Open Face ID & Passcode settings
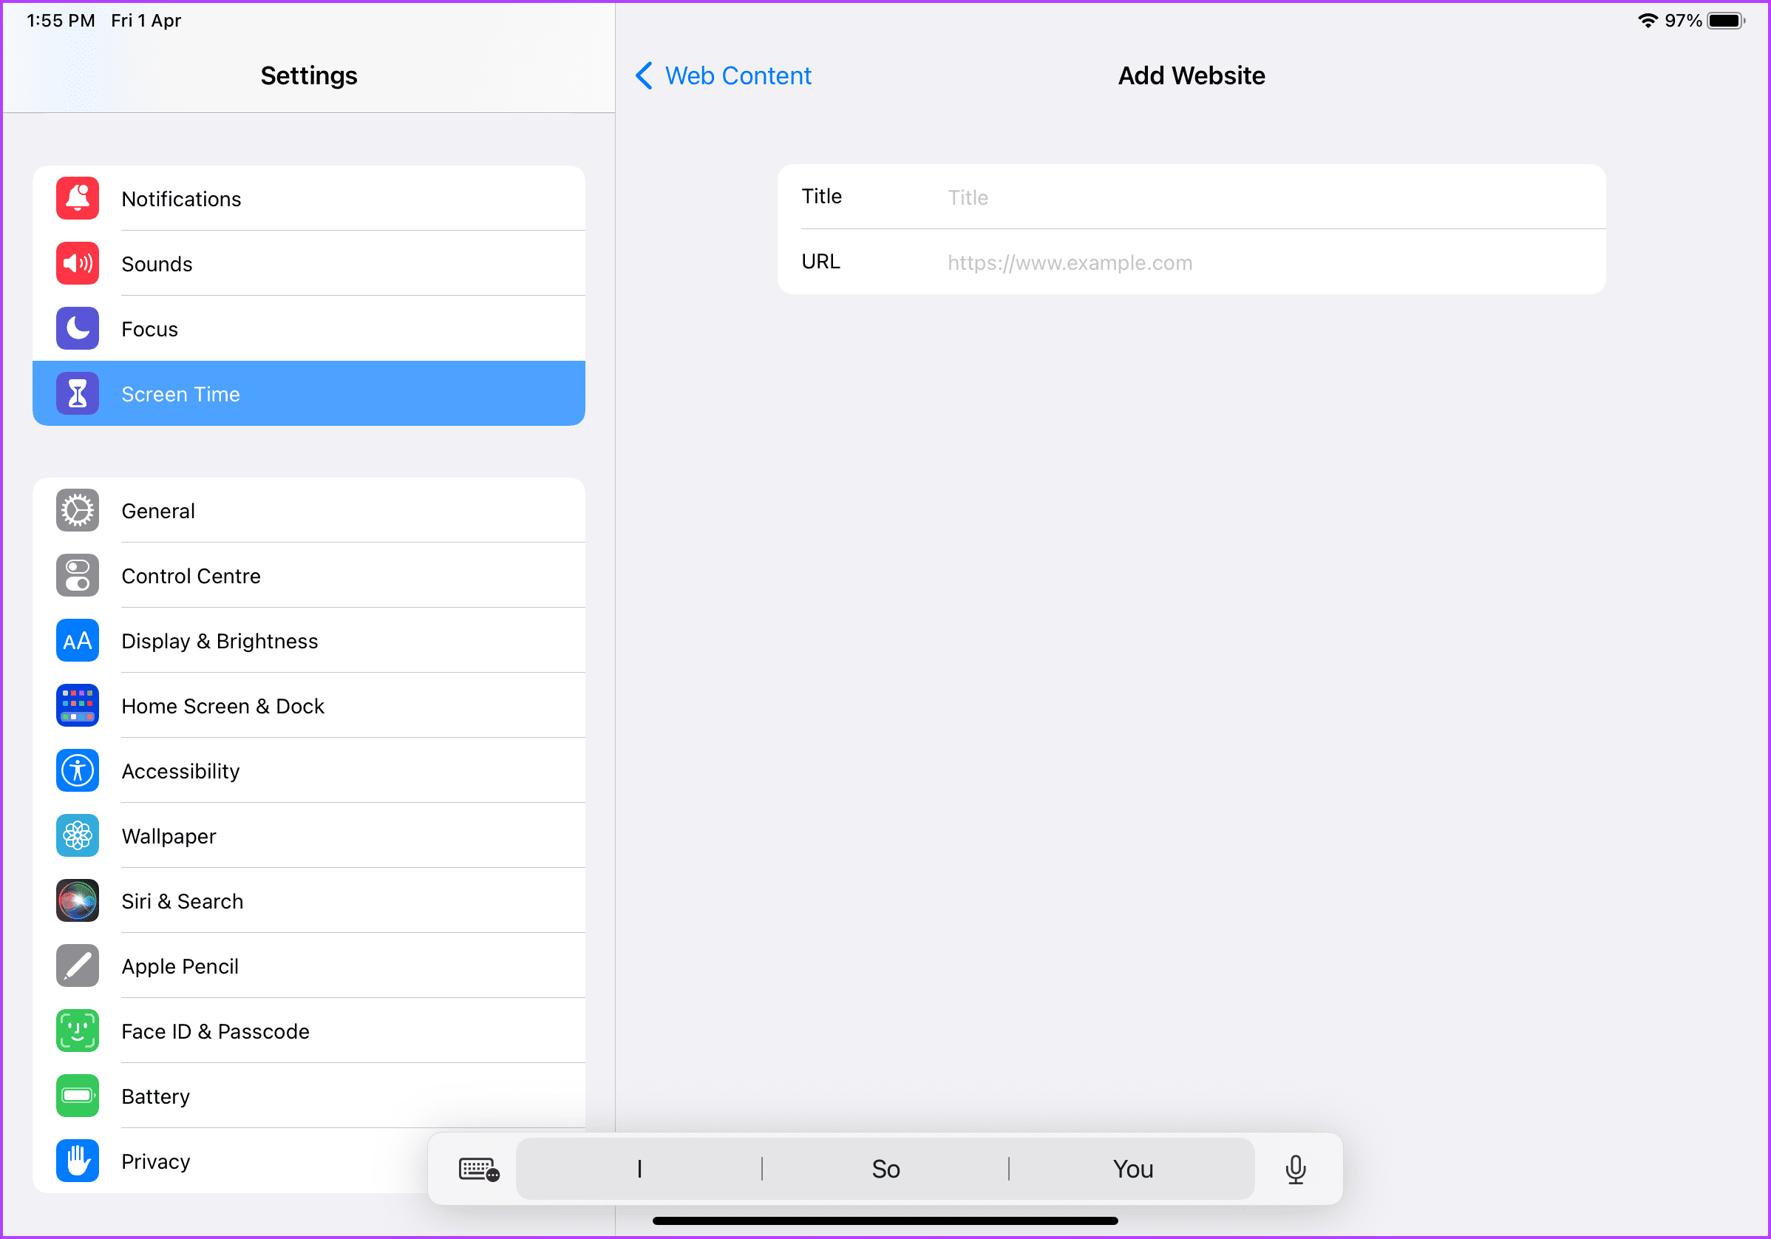Image resolution: width=1771 pixels, height=1239 pixels. [308, 1031]
